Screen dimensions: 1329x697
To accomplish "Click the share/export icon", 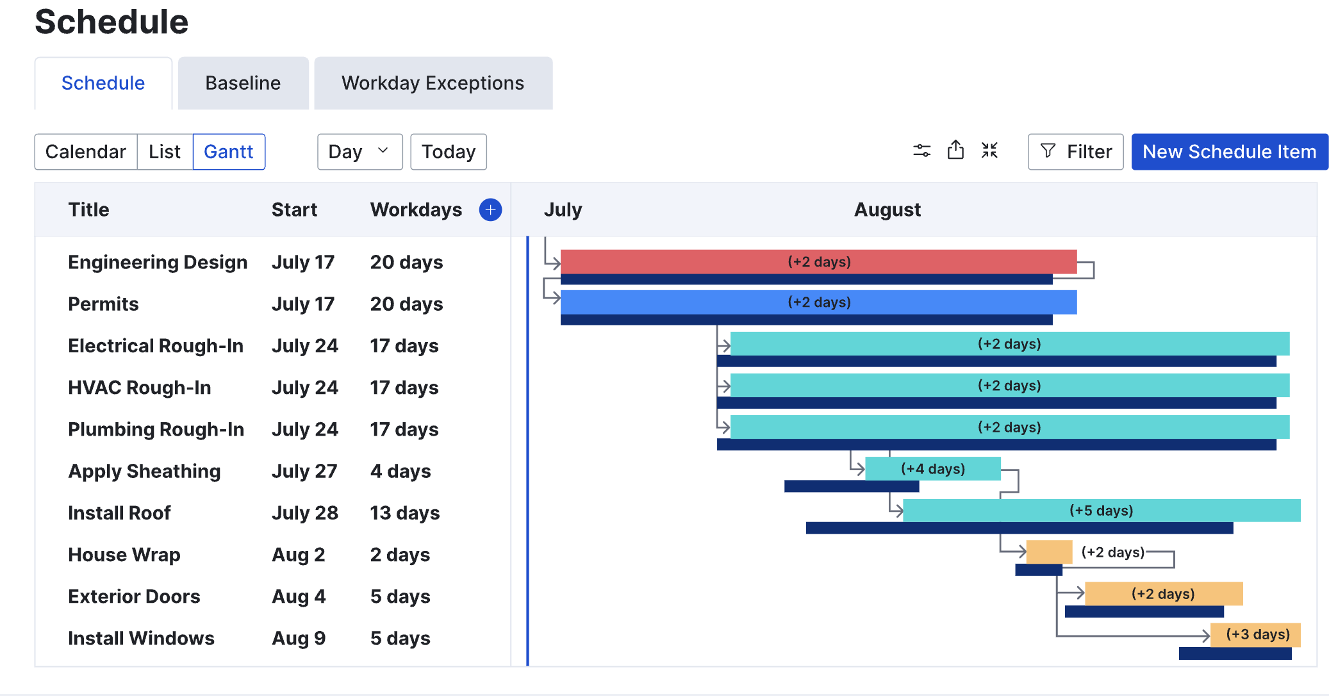I will 955,151.
